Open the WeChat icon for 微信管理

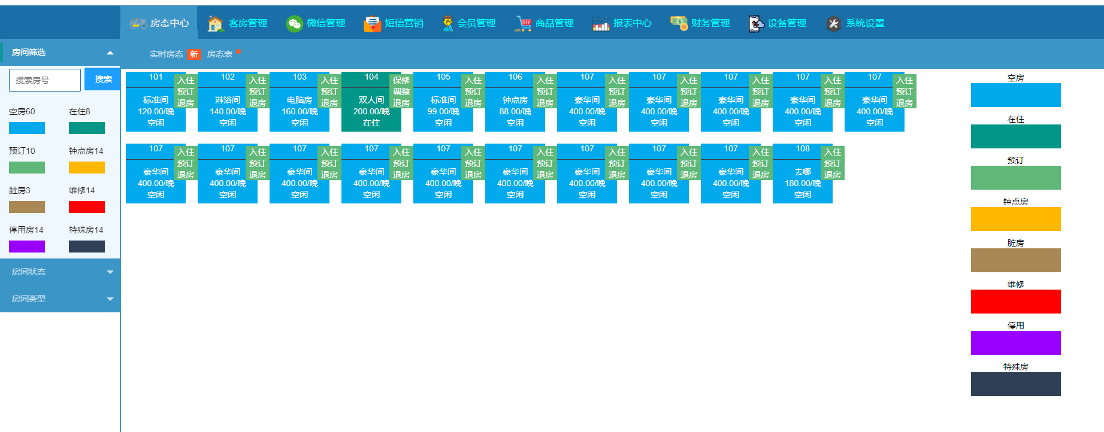point(294,23)
